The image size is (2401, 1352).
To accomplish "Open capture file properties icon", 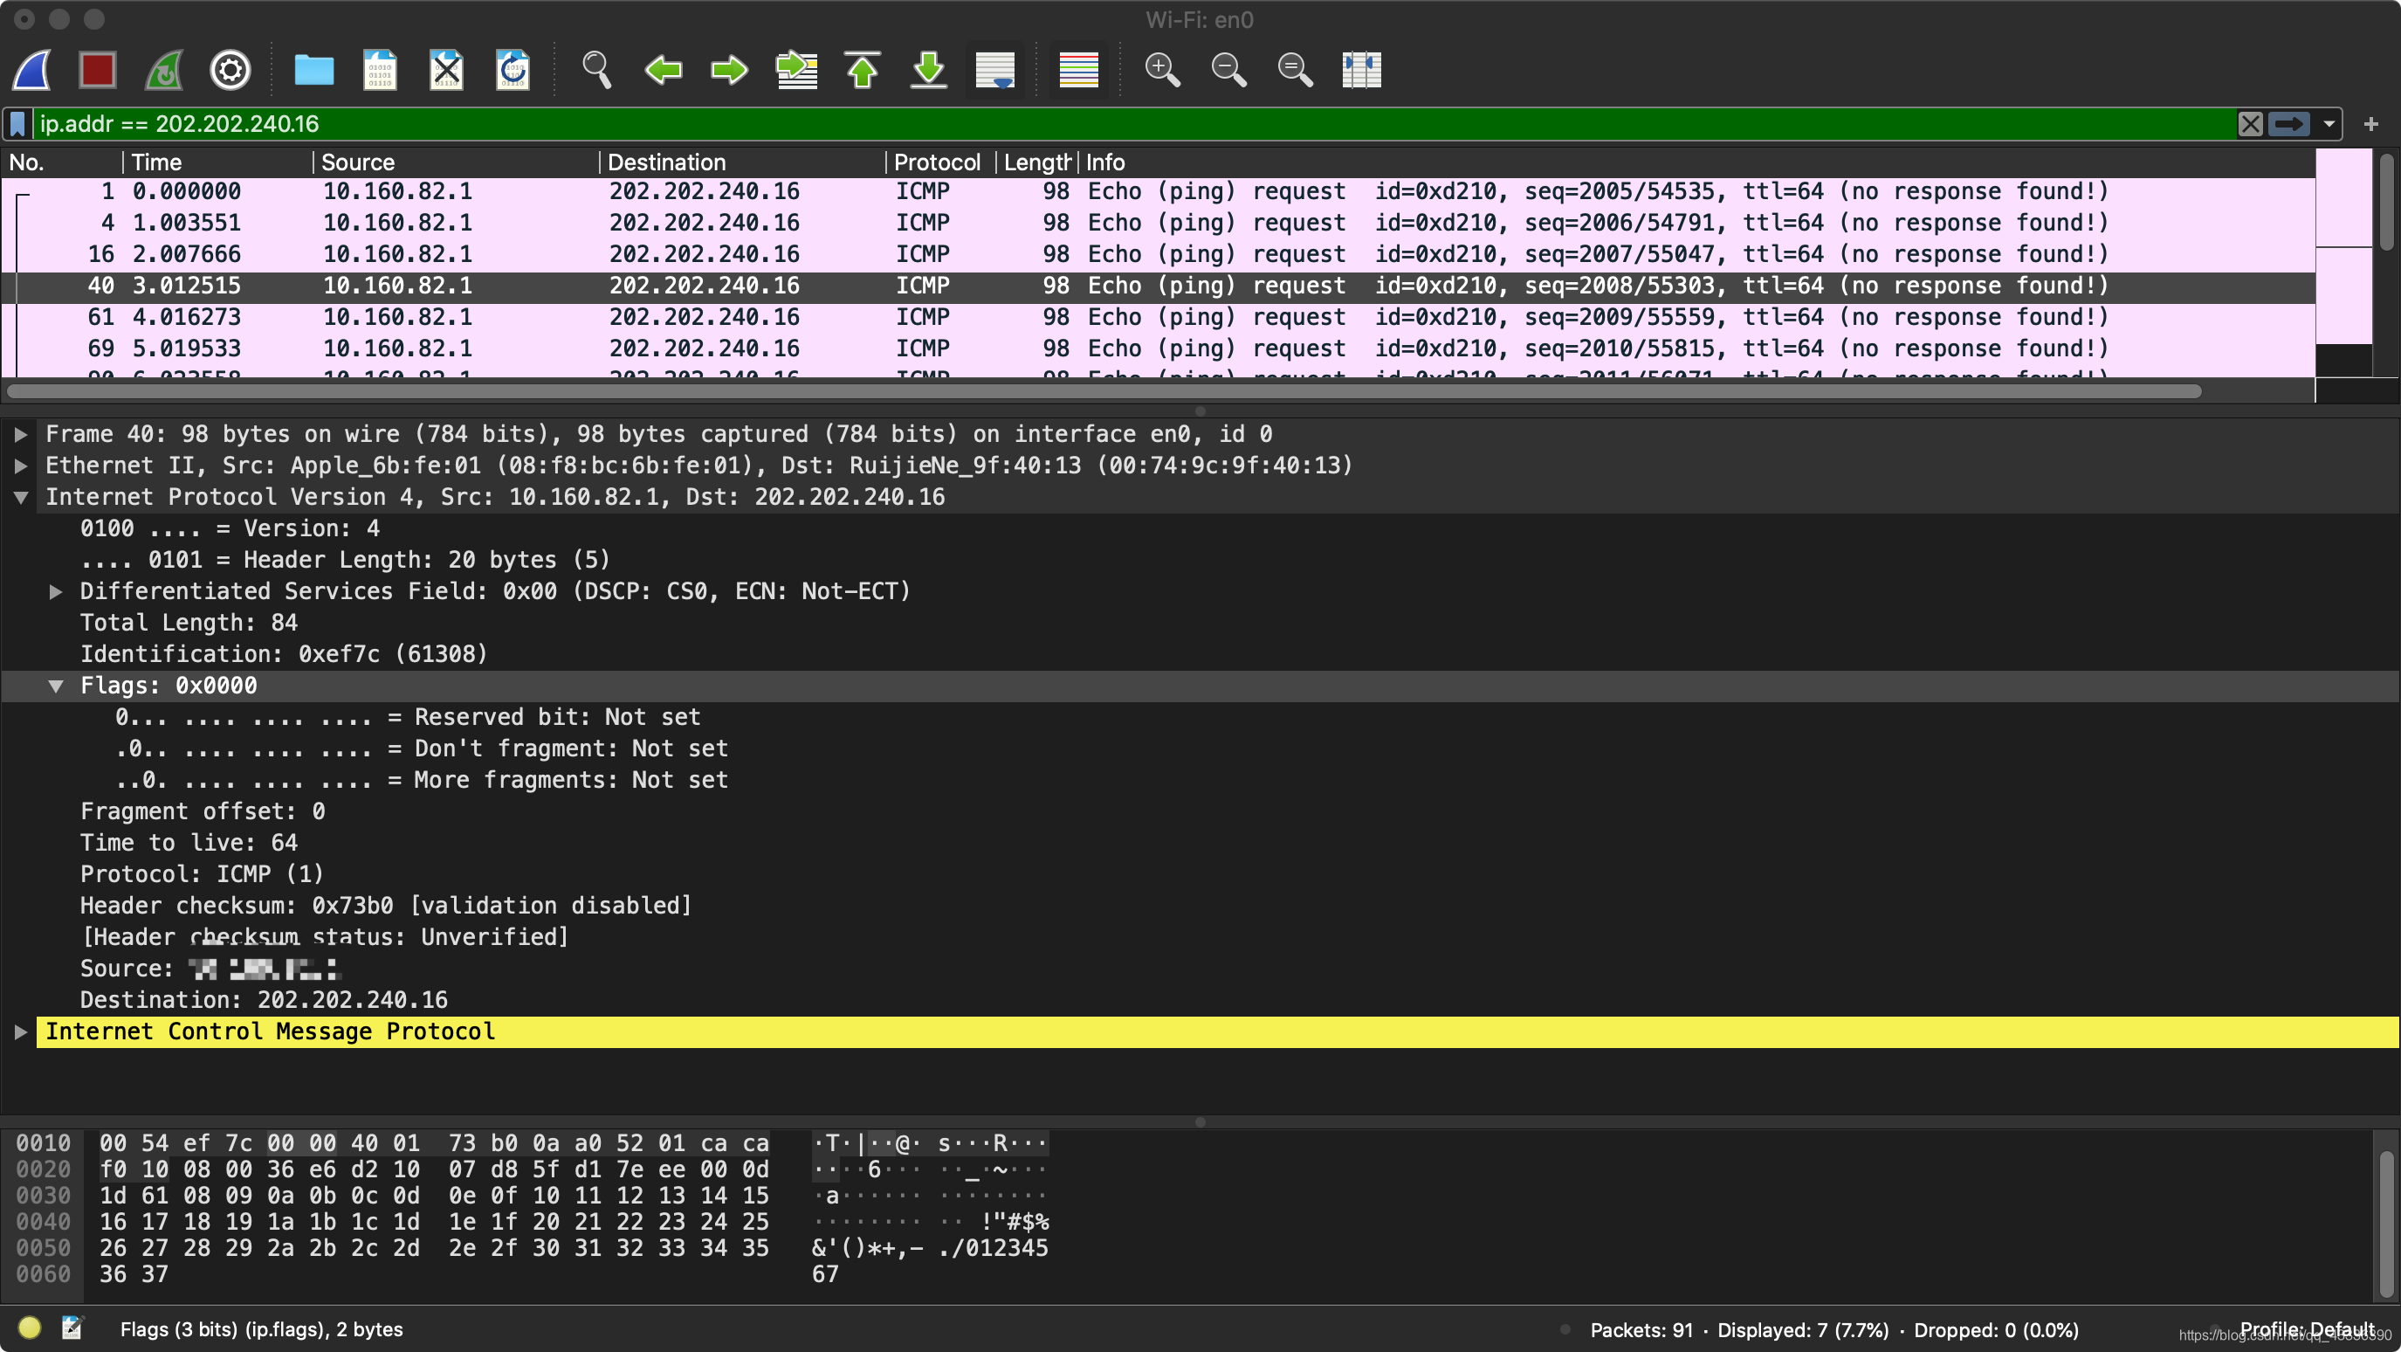I will coord(72,1328).
